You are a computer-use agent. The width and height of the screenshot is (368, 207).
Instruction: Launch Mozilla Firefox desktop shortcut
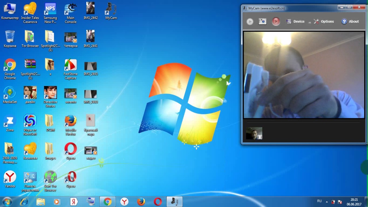(x=70, y=125)
